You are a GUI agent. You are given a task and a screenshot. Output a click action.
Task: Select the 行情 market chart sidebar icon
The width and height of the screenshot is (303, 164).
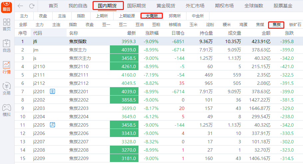click(7, 67)
